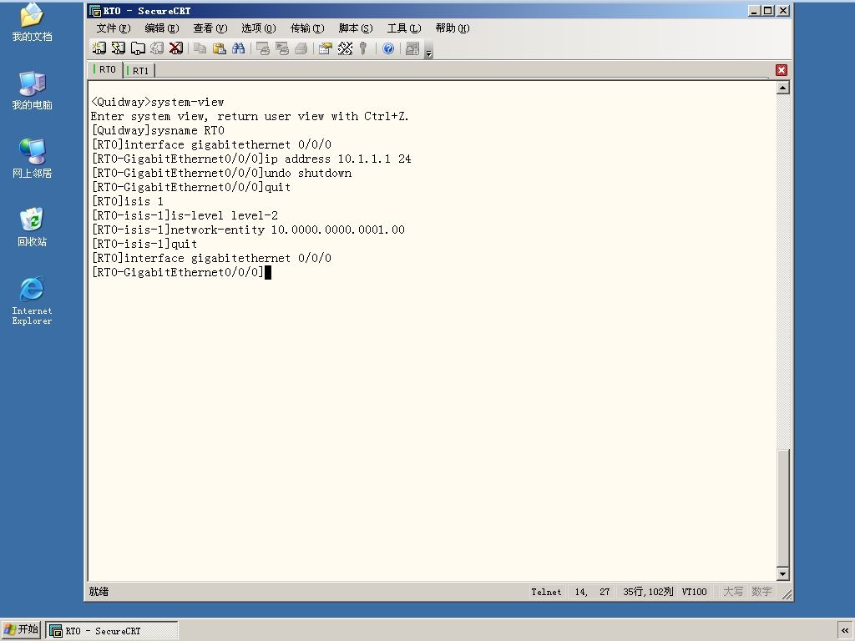
Task: Maximize the SecureCRT window
Action: [x=769, y=10]
